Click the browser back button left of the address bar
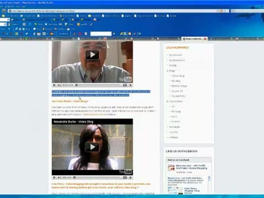Viewport: 264px width, 198px height. click(x=4, y=11)
